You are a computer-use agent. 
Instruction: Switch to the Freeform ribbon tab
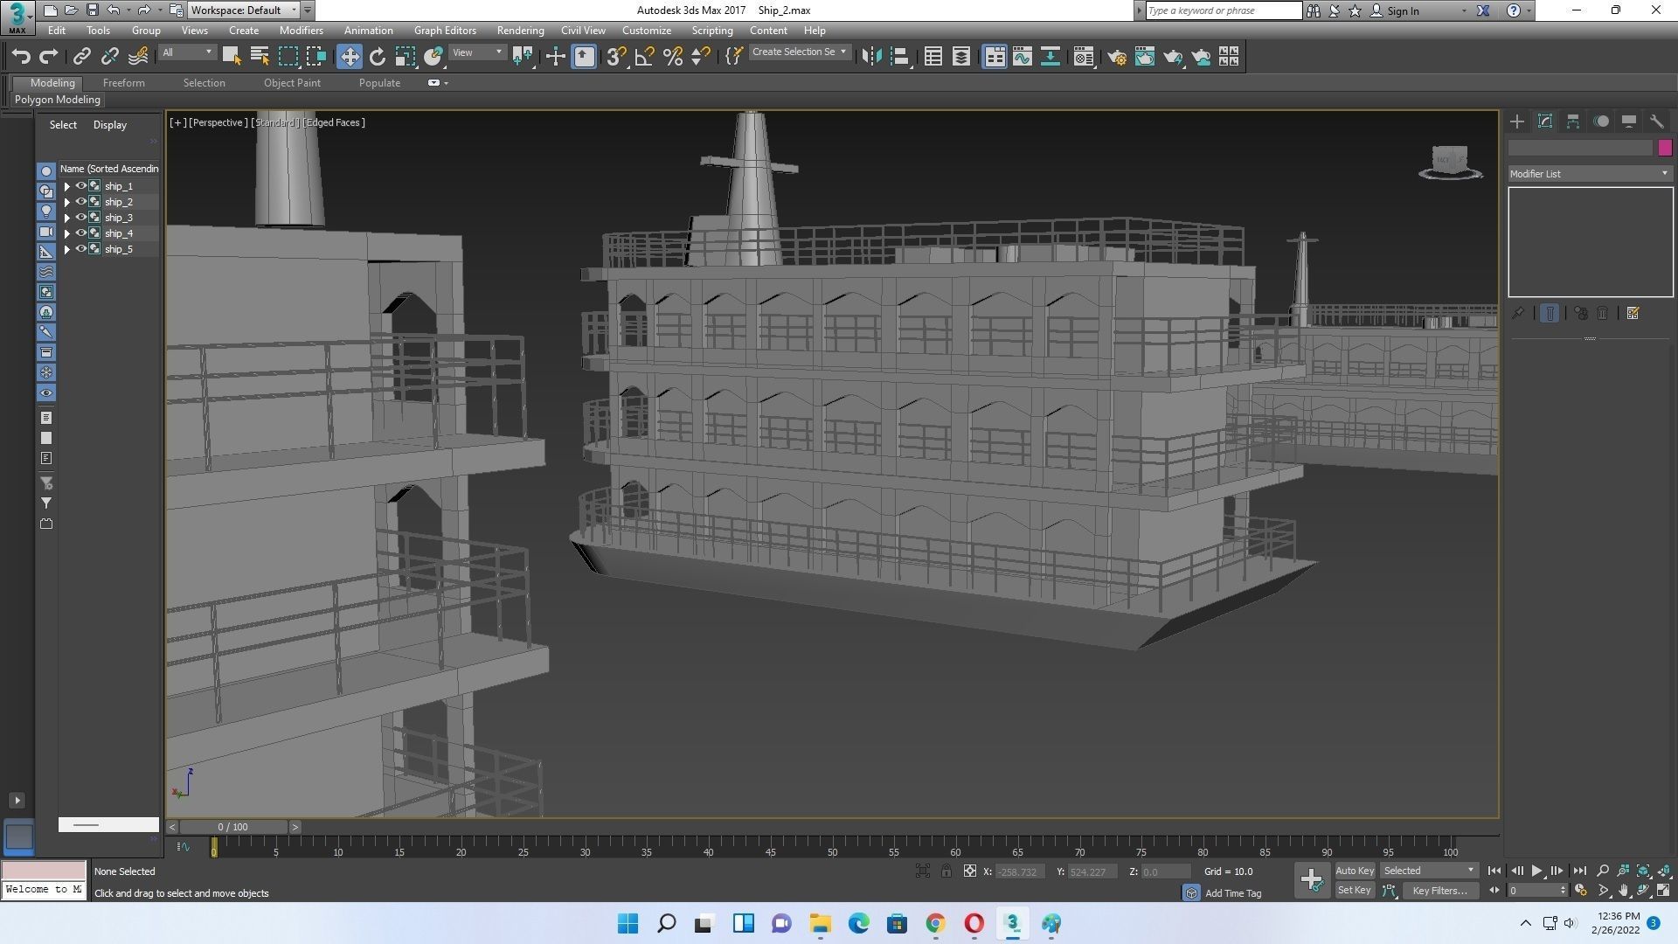pyautogui.click(x=124, y=83)
